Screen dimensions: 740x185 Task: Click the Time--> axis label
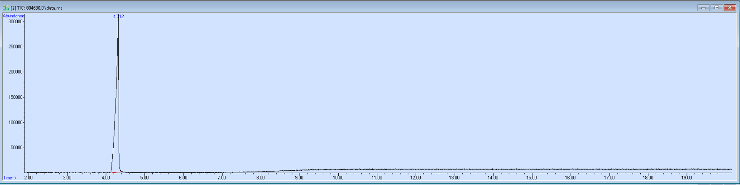(10, 178)
